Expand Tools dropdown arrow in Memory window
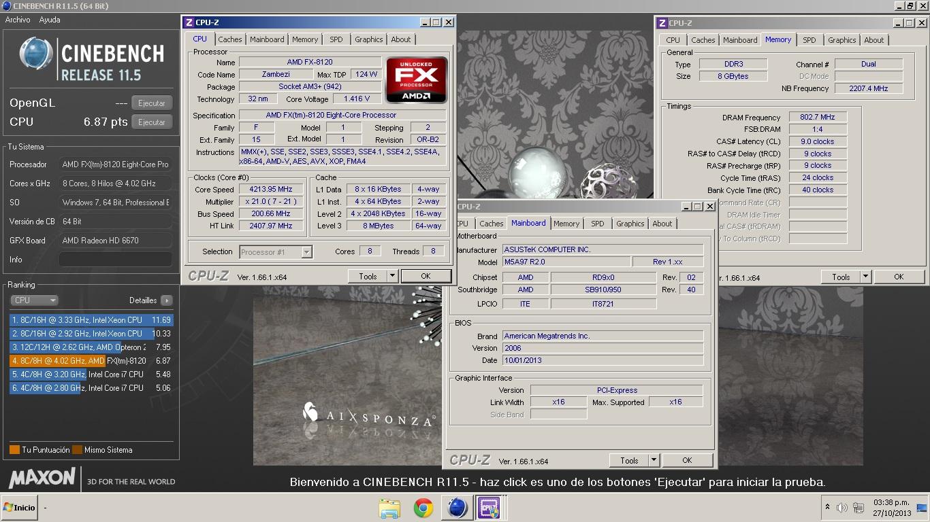 coord(865,277)
